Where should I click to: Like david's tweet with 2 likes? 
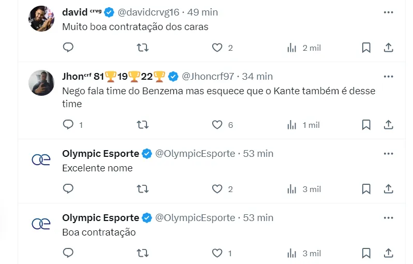pyautogui.click(x=217, y=48)
